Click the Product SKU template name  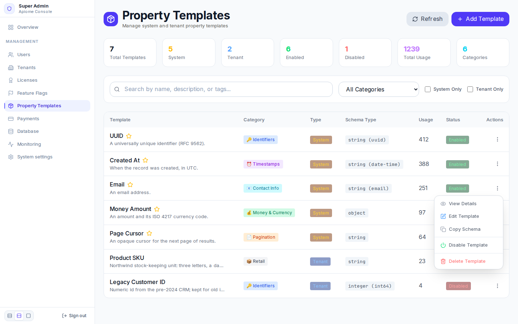coord(127,258)
